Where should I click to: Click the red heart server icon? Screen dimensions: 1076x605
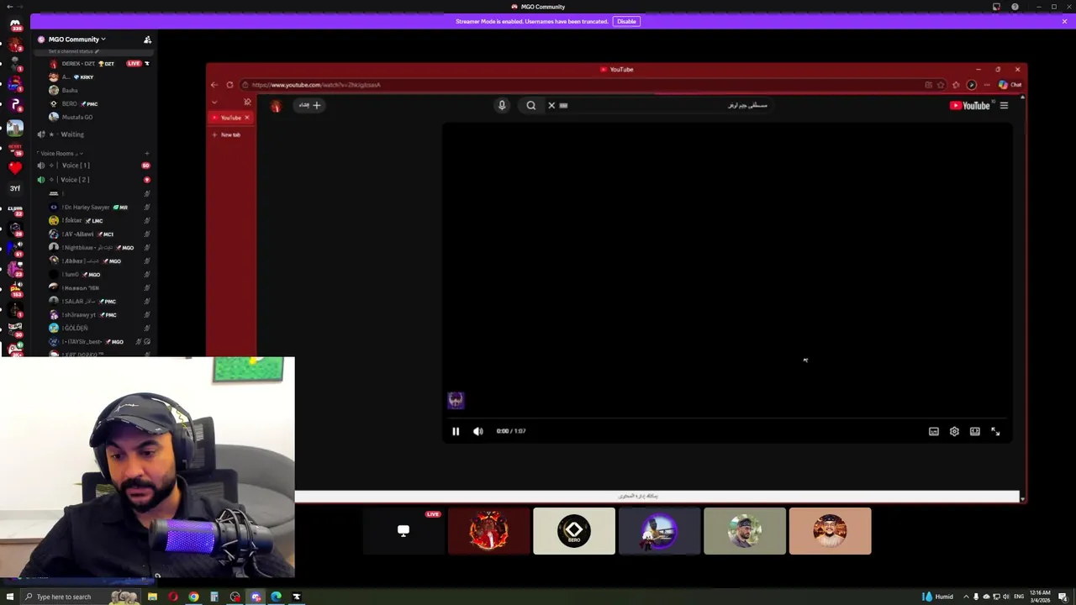coord(14,167)
